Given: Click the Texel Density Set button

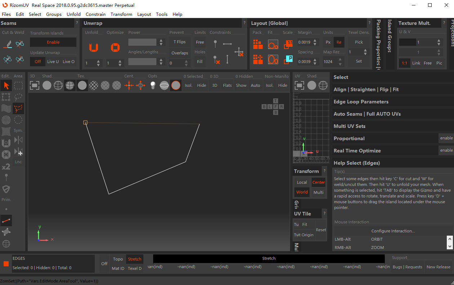Looking at the screenshot, I should [x=359, y=61].
